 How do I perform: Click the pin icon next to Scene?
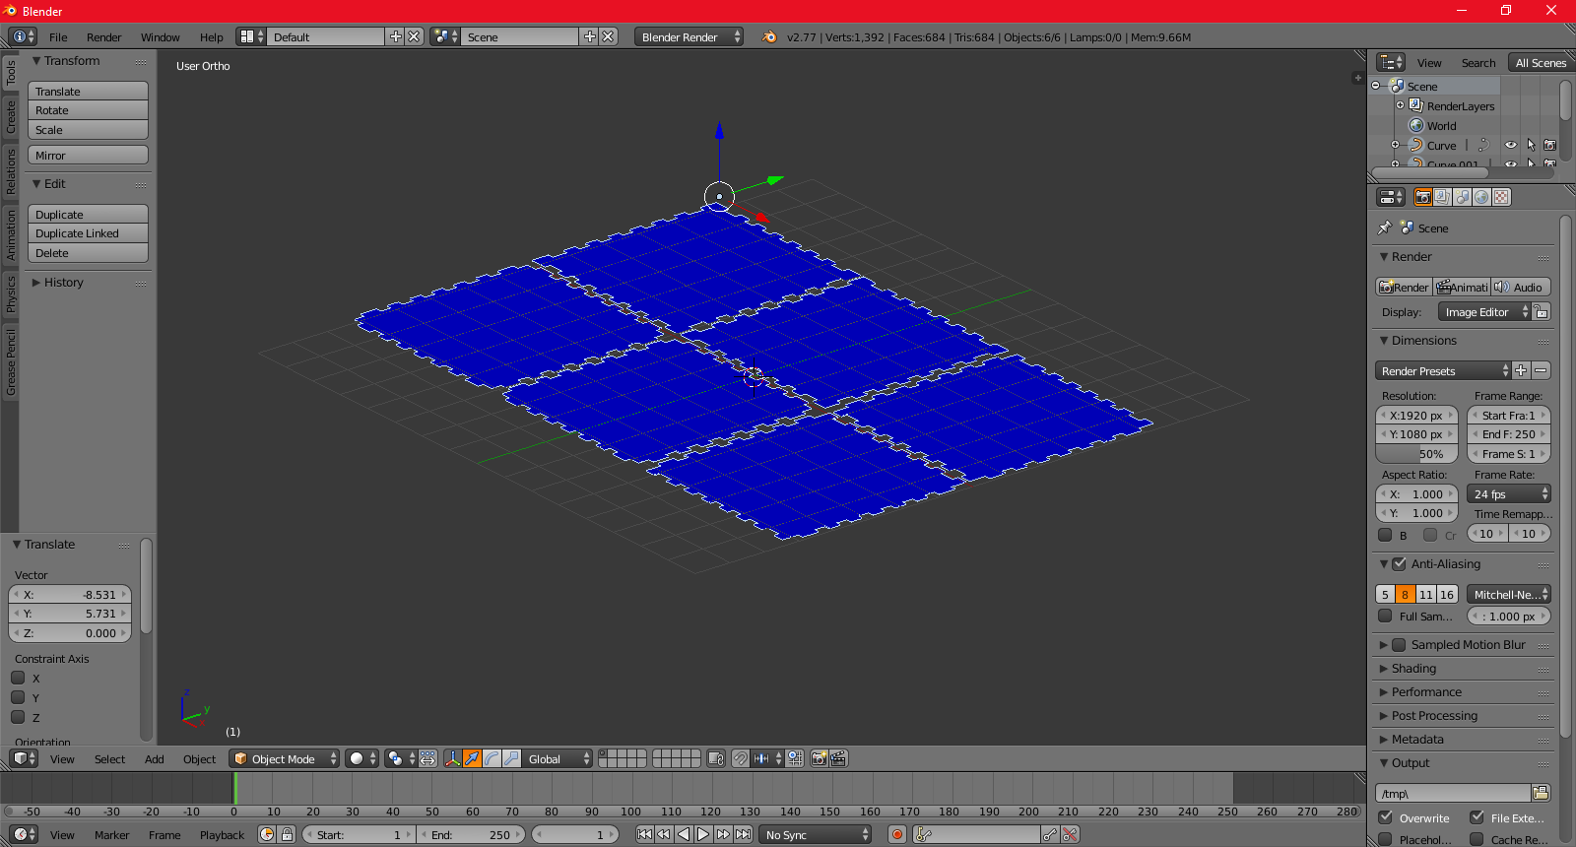click(x=1384, y=228)
